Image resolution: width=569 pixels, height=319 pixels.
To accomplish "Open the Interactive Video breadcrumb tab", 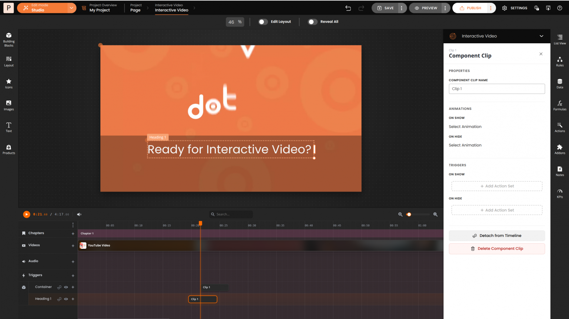I will 172,8.
